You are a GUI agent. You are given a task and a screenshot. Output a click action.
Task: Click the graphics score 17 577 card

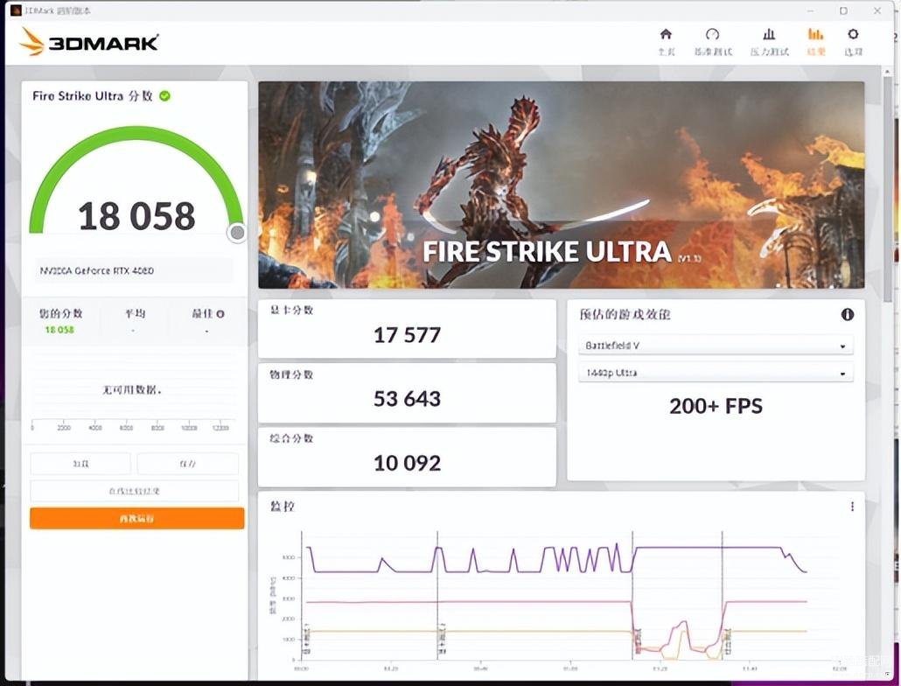(407, 329)
